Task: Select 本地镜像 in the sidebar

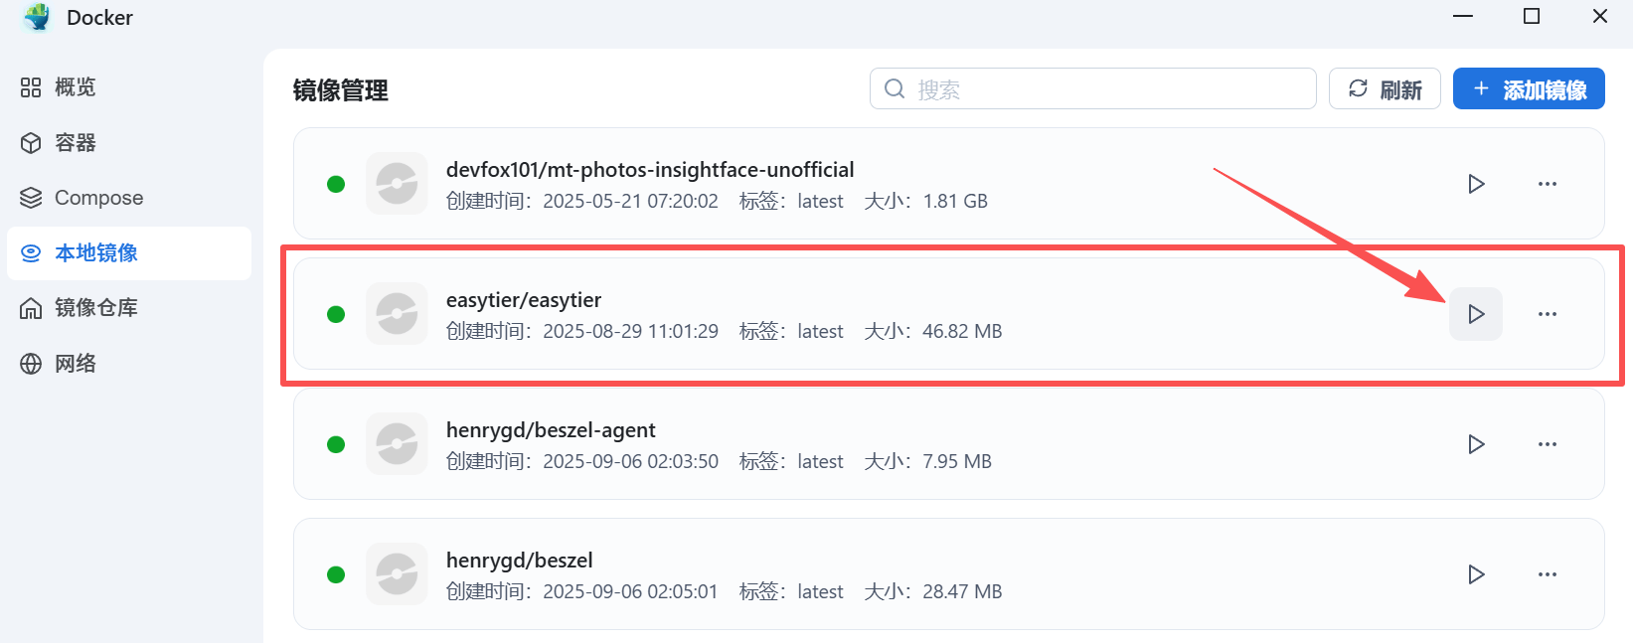Action: (x=129, y=253)
